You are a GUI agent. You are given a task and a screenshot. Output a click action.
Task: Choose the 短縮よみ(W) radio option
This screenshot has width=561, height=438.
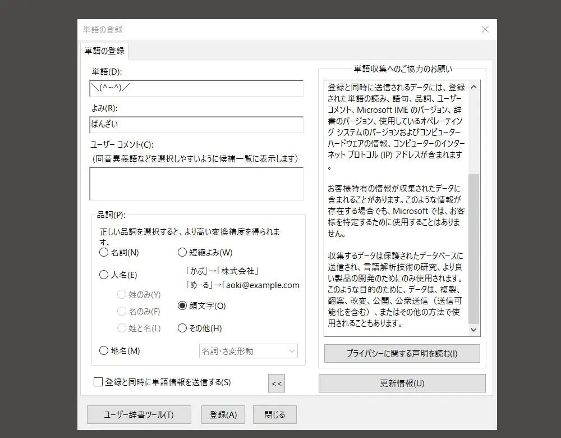pos(182,253)
